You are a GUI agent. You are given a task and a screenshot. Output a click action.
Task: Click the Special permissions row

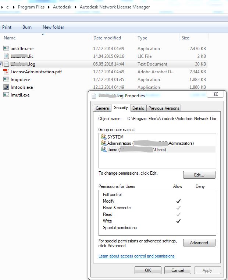pos(157,228)
